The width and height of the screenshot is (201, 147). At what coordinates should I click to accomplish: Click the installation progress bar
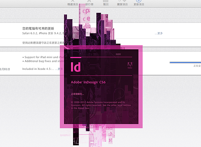coord(185,62)
